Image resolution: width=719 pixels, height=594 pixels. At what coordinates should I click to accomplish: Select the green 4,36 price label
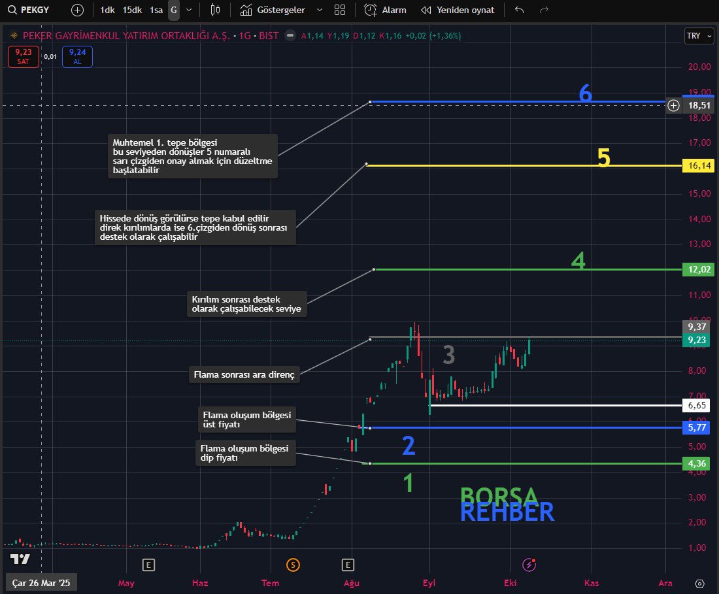(697, 463)
